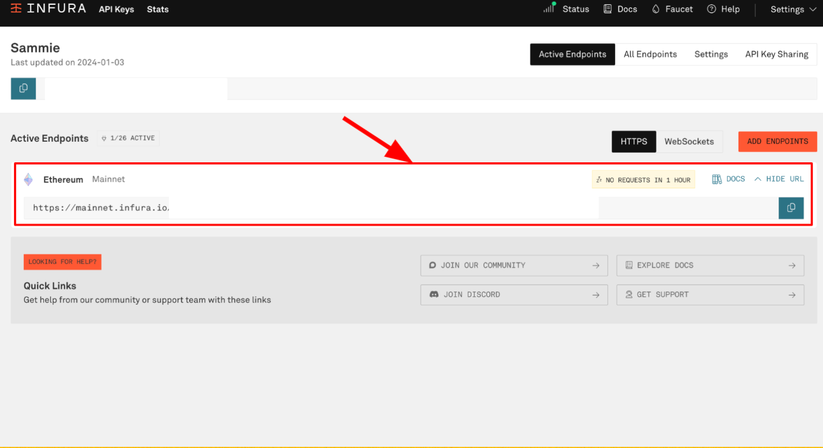The image size is (823, 448).
Task: Click the Status signal bars icon
Action: 550,8
